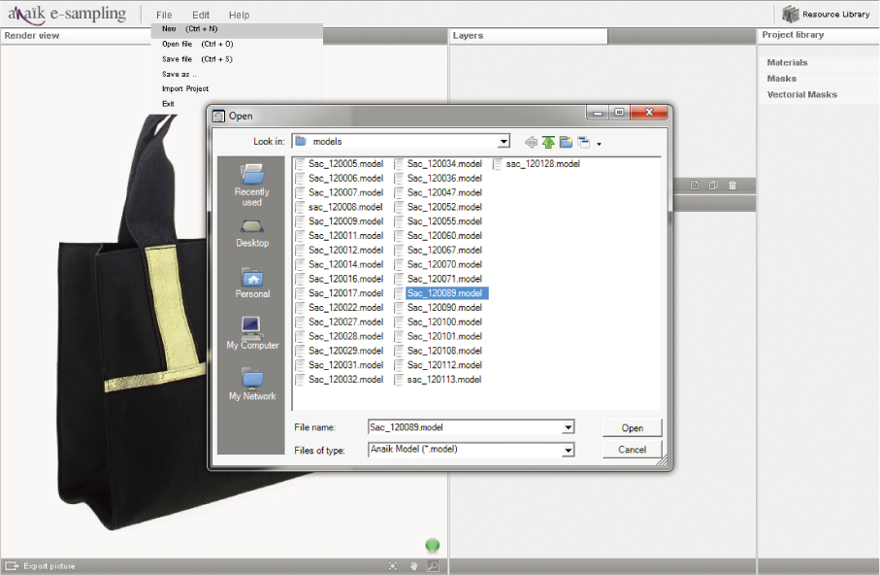The width and height of the screenshot is (880, 575).
Task: Select Sac_120090.model in the file list
Action: 444,308
